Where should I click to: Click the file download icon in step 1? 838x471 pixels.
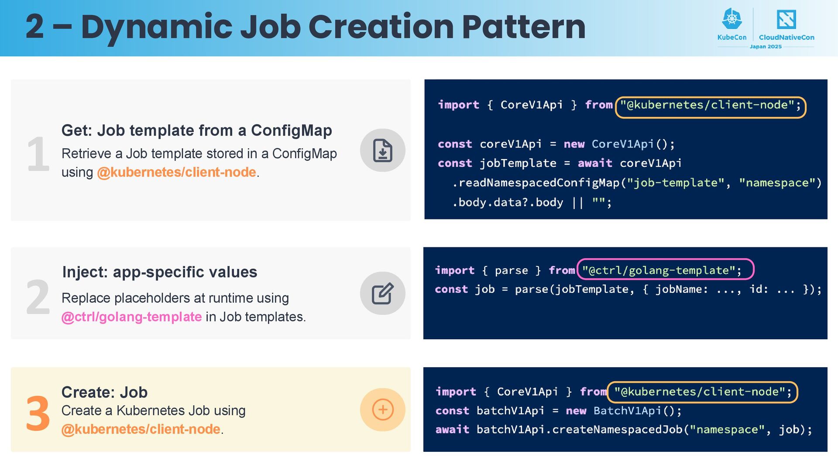coord(382,150)
